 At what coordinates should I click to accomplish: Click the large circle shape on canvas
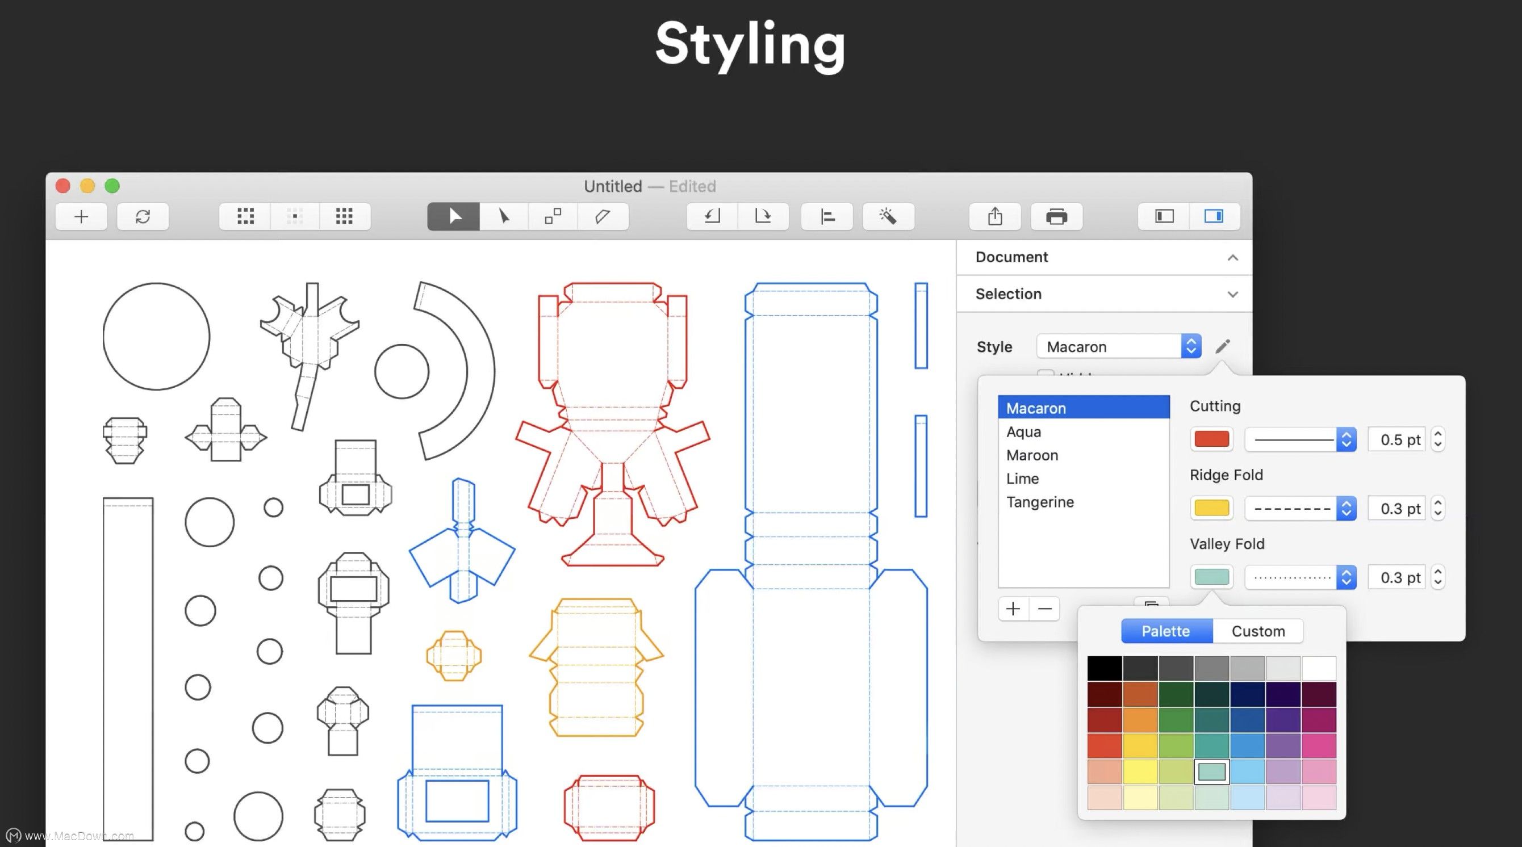tap(156, 337)
